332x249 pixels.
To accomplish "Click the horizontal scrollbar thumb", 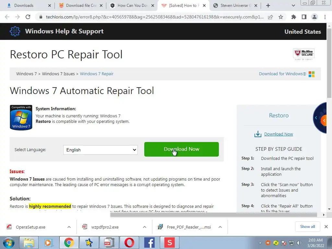I will click(x=213, y=215).
